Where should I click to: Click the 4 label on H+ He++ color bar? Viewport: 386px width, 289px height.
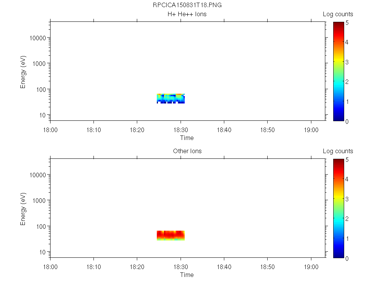347,42
